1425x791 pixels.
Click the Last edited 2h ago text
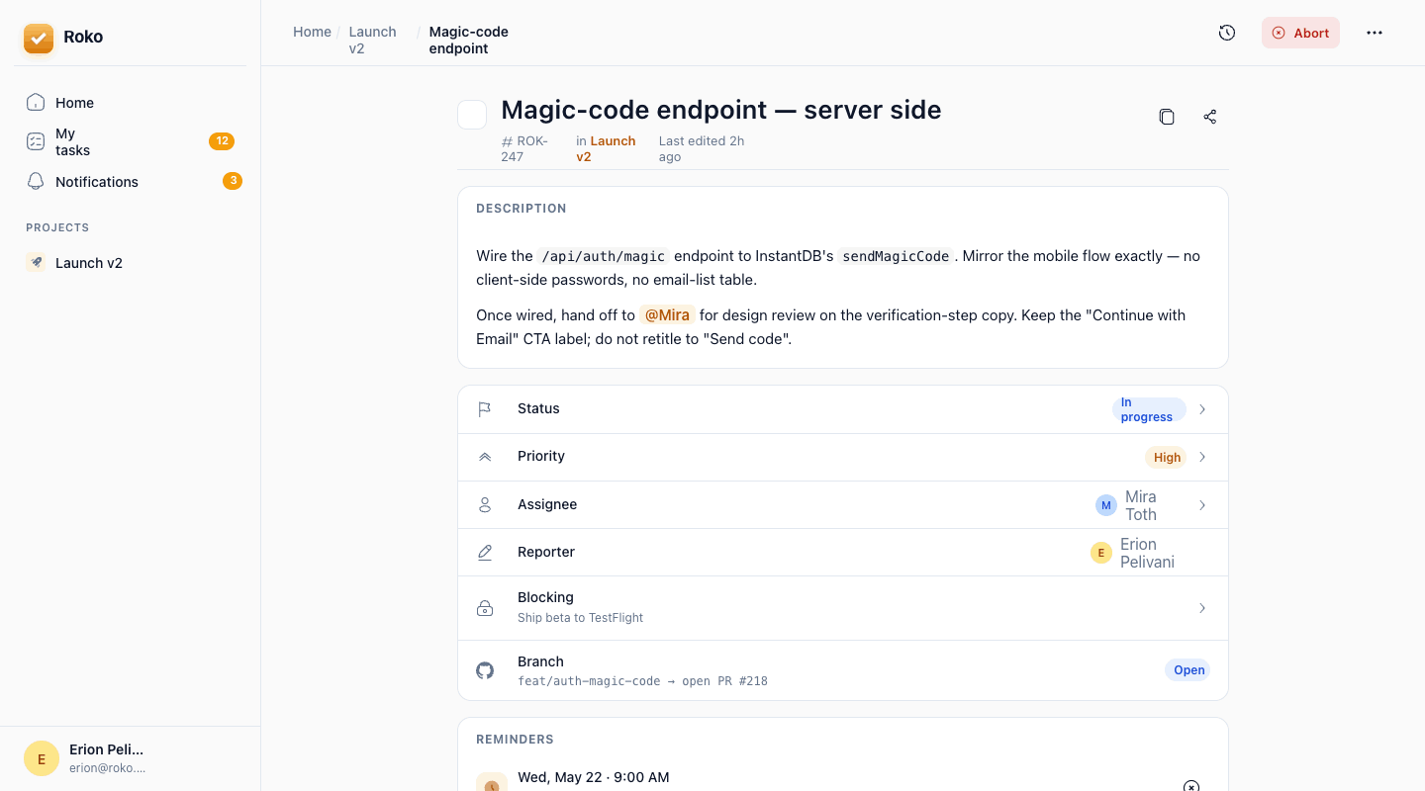click(702, 149)
